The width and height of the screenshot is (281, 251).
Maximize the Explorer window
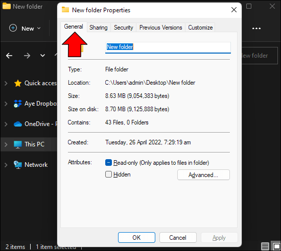point(249,6)
